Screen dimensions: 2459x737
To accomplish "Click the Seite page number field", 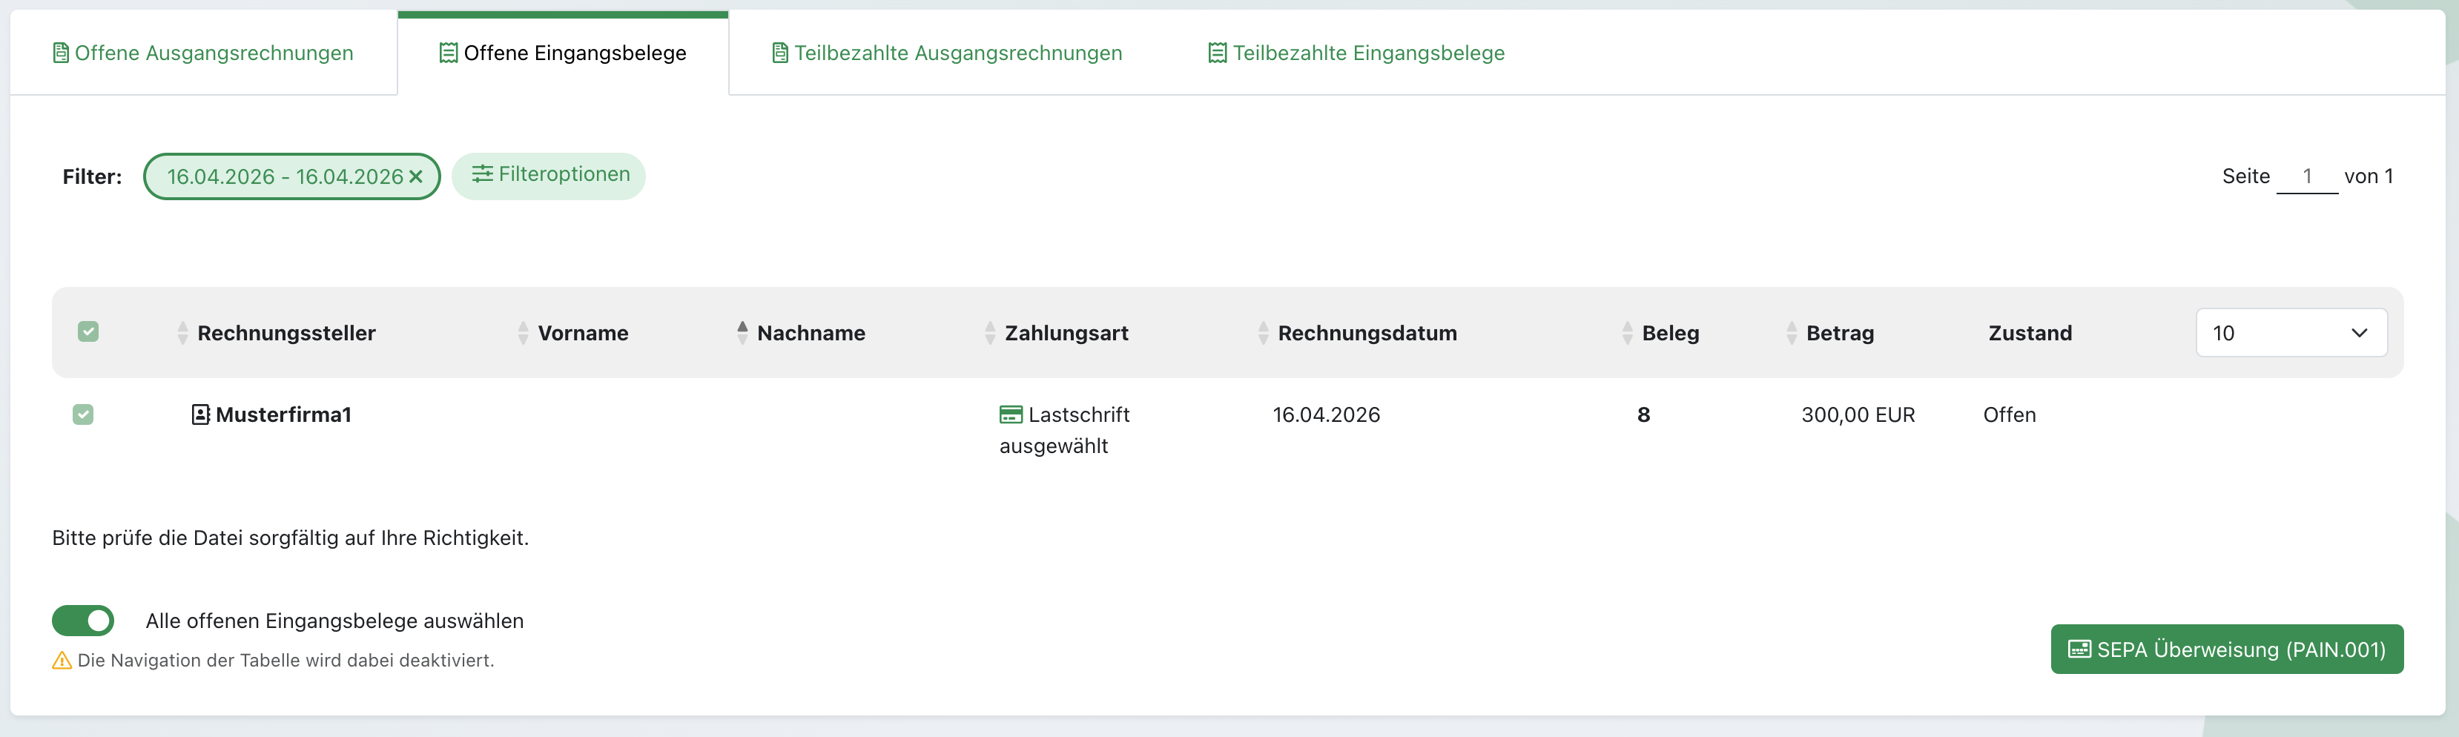I will (2306, 176).
